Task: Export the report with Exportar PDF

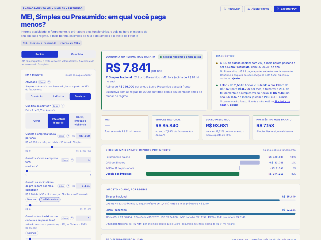Action: point(287,9)
